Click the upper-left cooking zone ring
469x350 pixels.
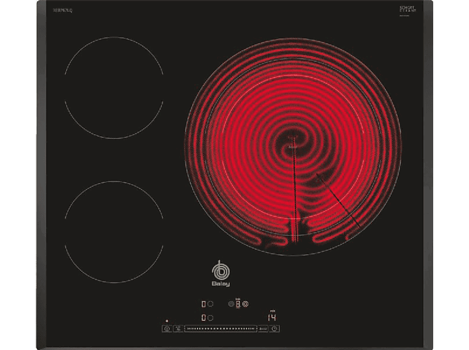tap(113, 88)
